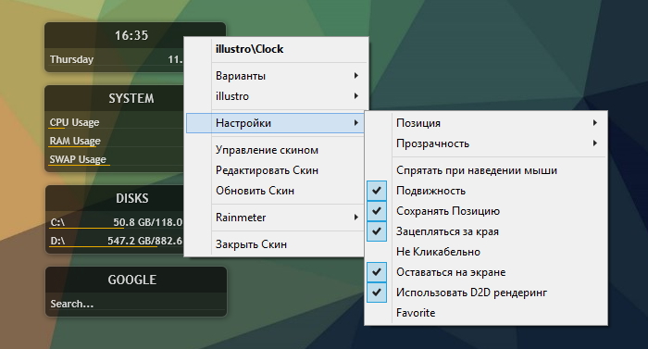This screenshot has height=349, width=648.
Task: Click the 16:35 clock display
Action: tap(131, 35)
